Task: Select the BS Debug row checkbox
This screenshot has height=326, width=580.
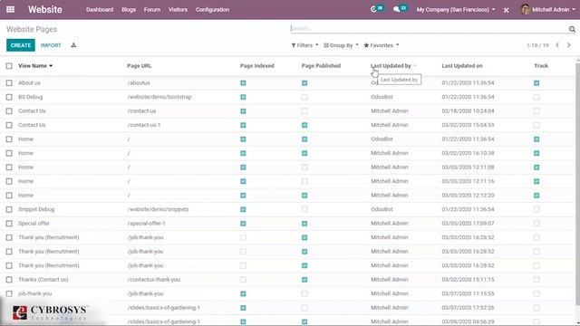Action: click(9, 97)
